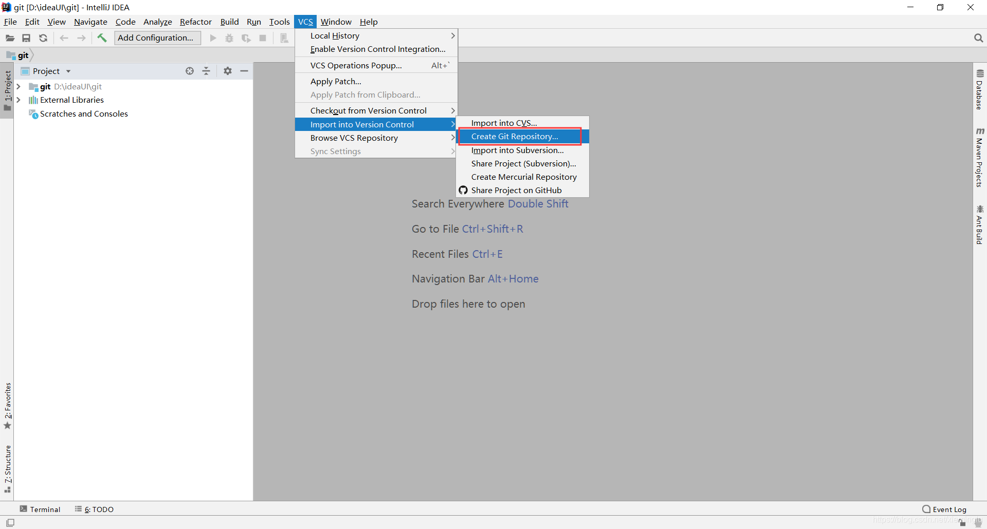Open the Event Log
Screen dimensions: 987x529
[x=944, y=509]
